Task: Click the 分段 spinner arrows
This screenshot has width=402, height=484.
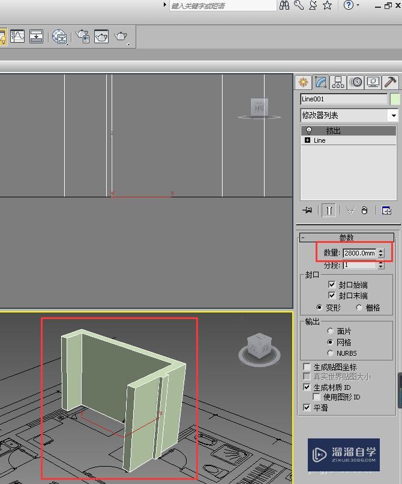Action: pos(380,265)
